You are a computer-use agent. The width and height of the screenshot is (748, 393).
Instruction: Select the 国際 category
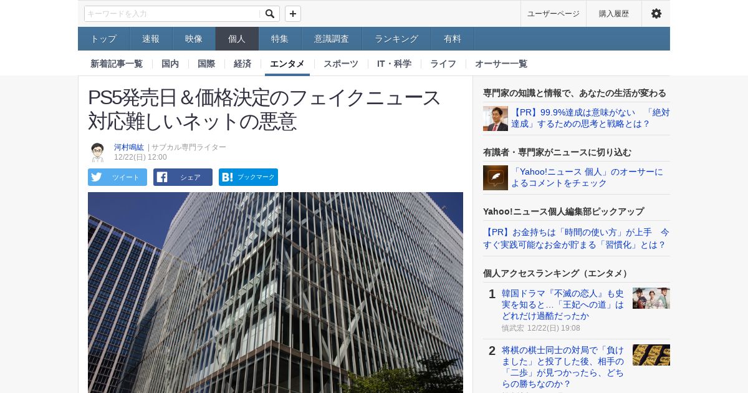[x=206, y=64]
